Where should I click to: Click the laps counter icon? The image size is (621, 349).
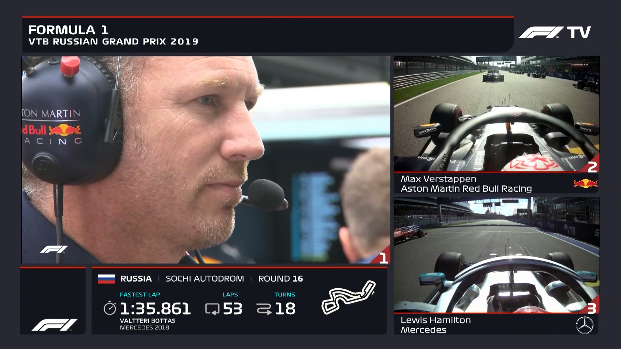tap(212, 309)
